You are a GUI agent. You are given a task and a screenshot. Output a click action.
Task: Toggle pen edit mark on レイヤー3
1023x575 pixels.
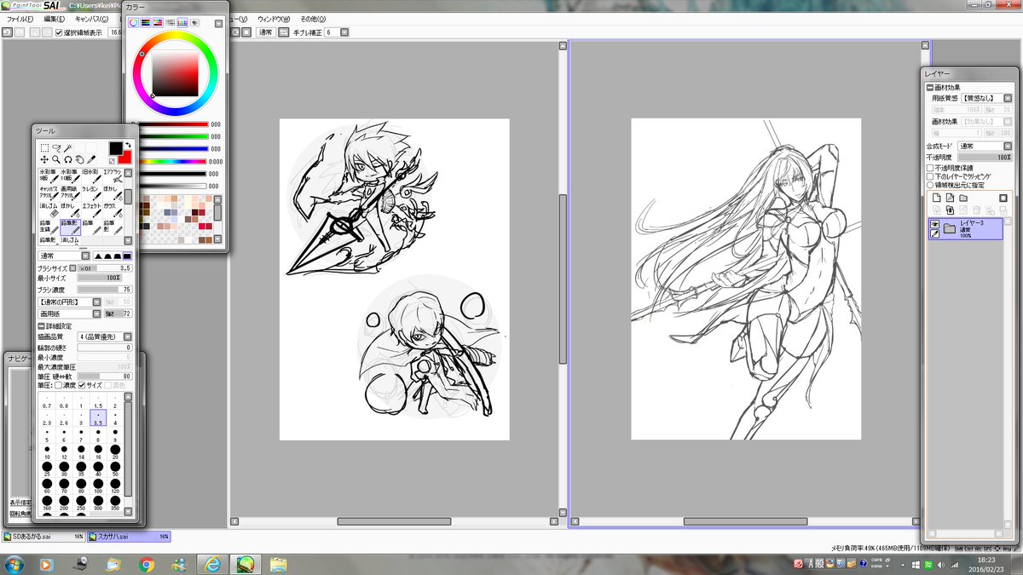(934, 234)
